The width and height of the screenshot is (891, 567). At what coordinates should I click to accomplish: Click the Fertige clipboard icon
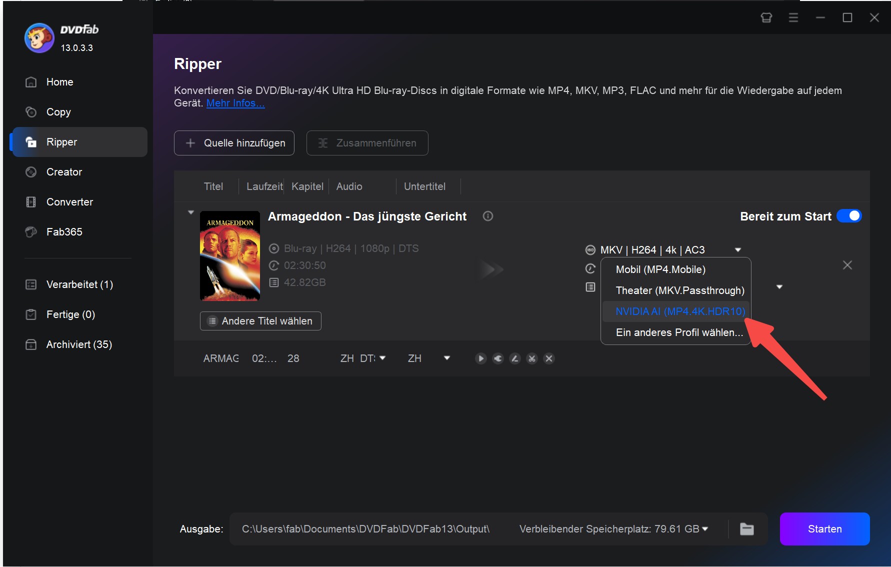31,314
